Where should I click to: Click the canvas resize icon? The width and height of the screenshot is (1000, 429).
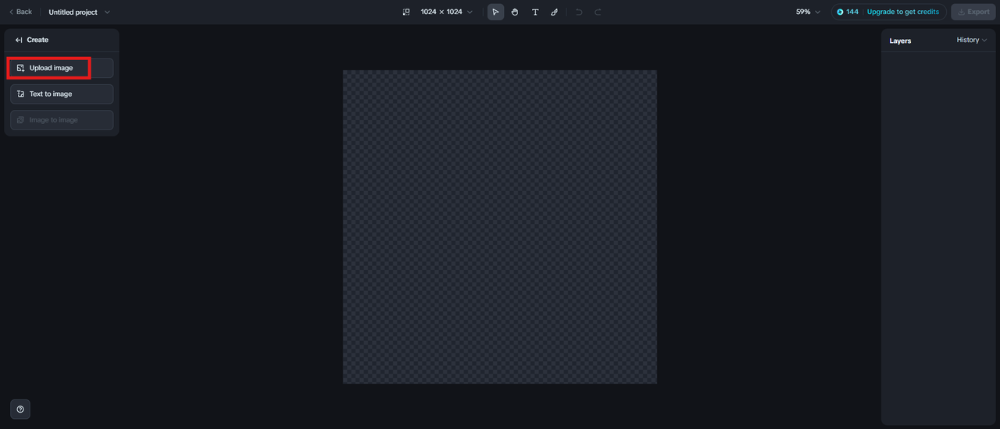[406, 12]
